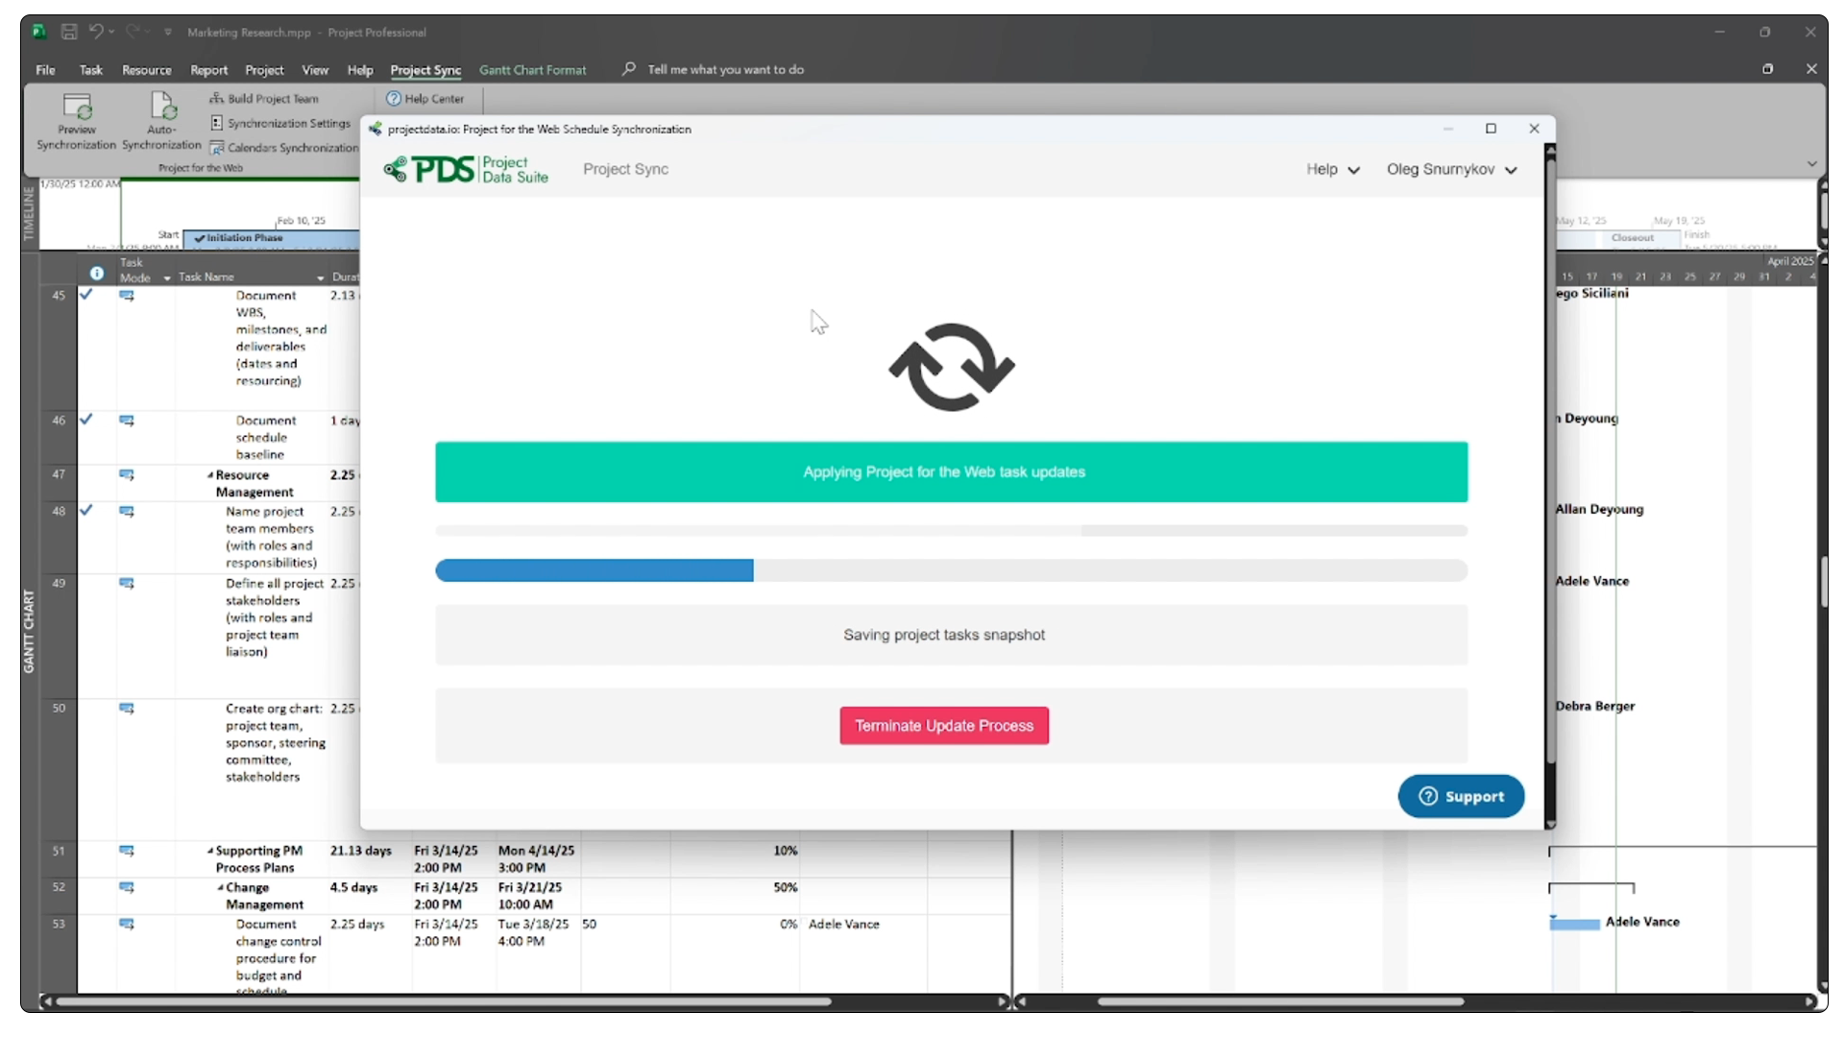Click the checkmark on row 48
The height and width of the screenshot is (1037, 1844).
click(86, 511)
